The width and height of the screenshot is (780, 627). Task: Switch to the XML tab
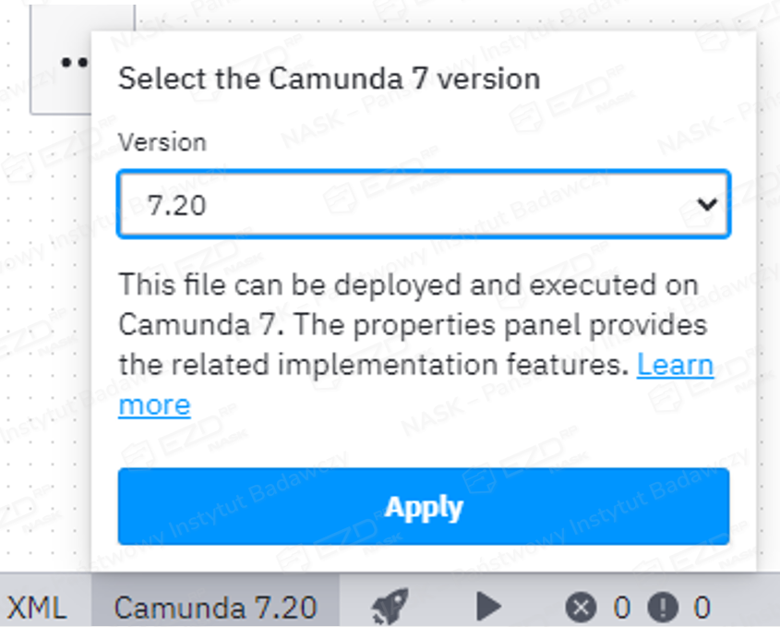(x=37, y=607)
